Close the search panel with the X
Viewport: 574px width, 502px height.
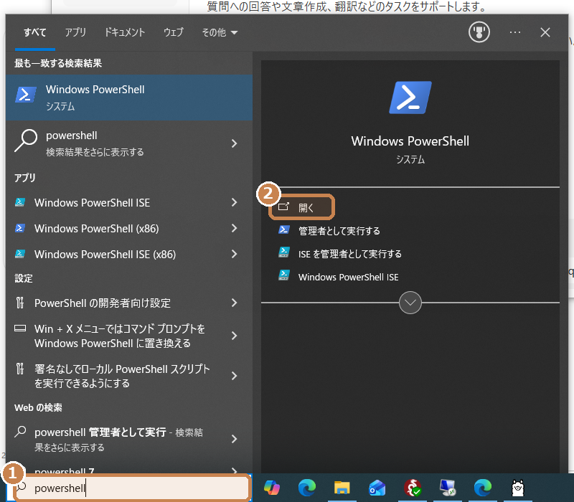545,32
